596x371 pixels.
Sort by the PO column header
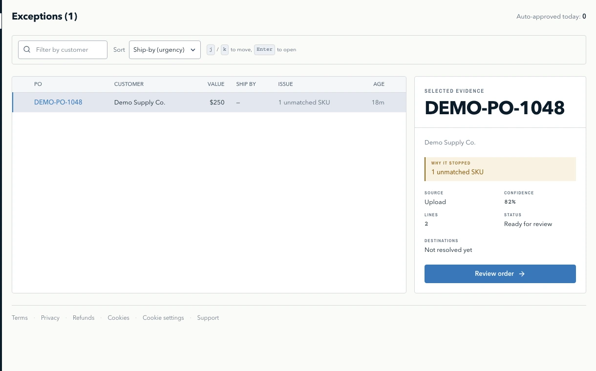click(x=38, y=84)
